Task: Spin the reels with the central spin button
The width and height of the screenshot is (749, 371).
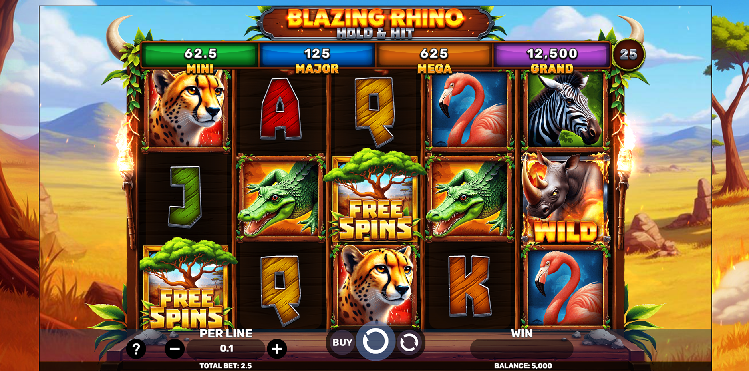Action: 375,341
